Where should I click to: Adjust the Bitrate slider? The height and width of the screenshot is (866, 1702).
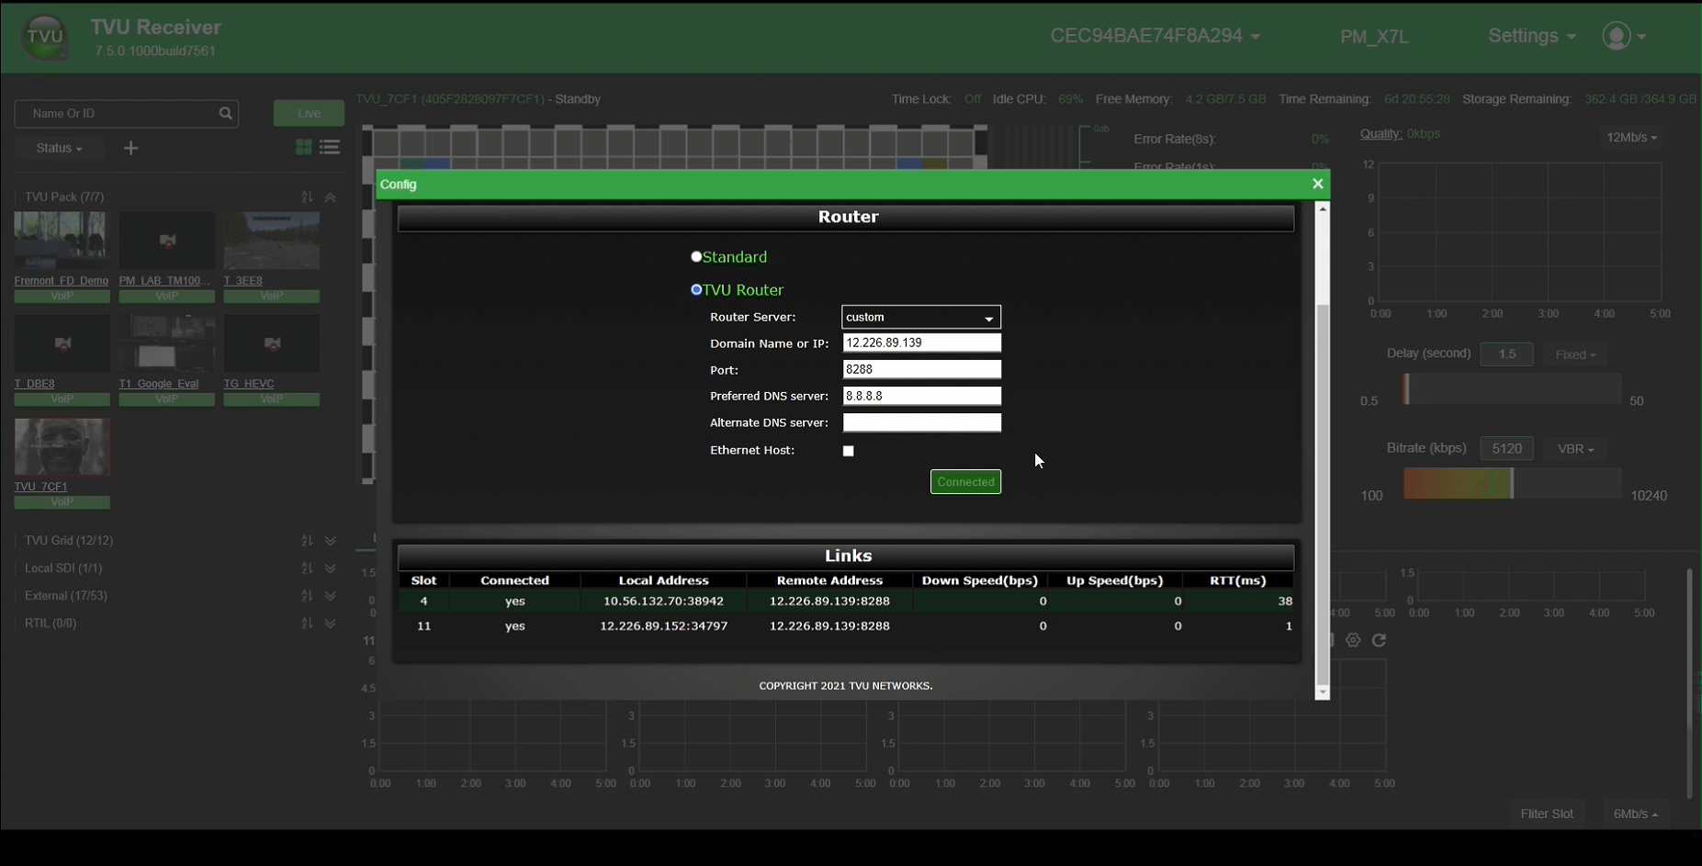pyautogui.click(x=1512, y=484)
